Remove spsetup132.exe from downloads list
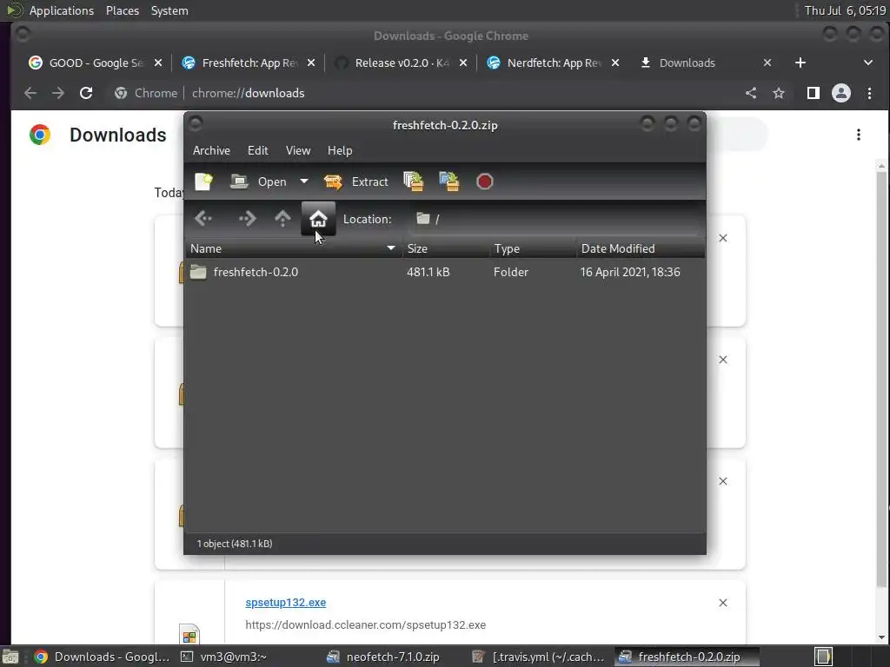 [723, 603]
